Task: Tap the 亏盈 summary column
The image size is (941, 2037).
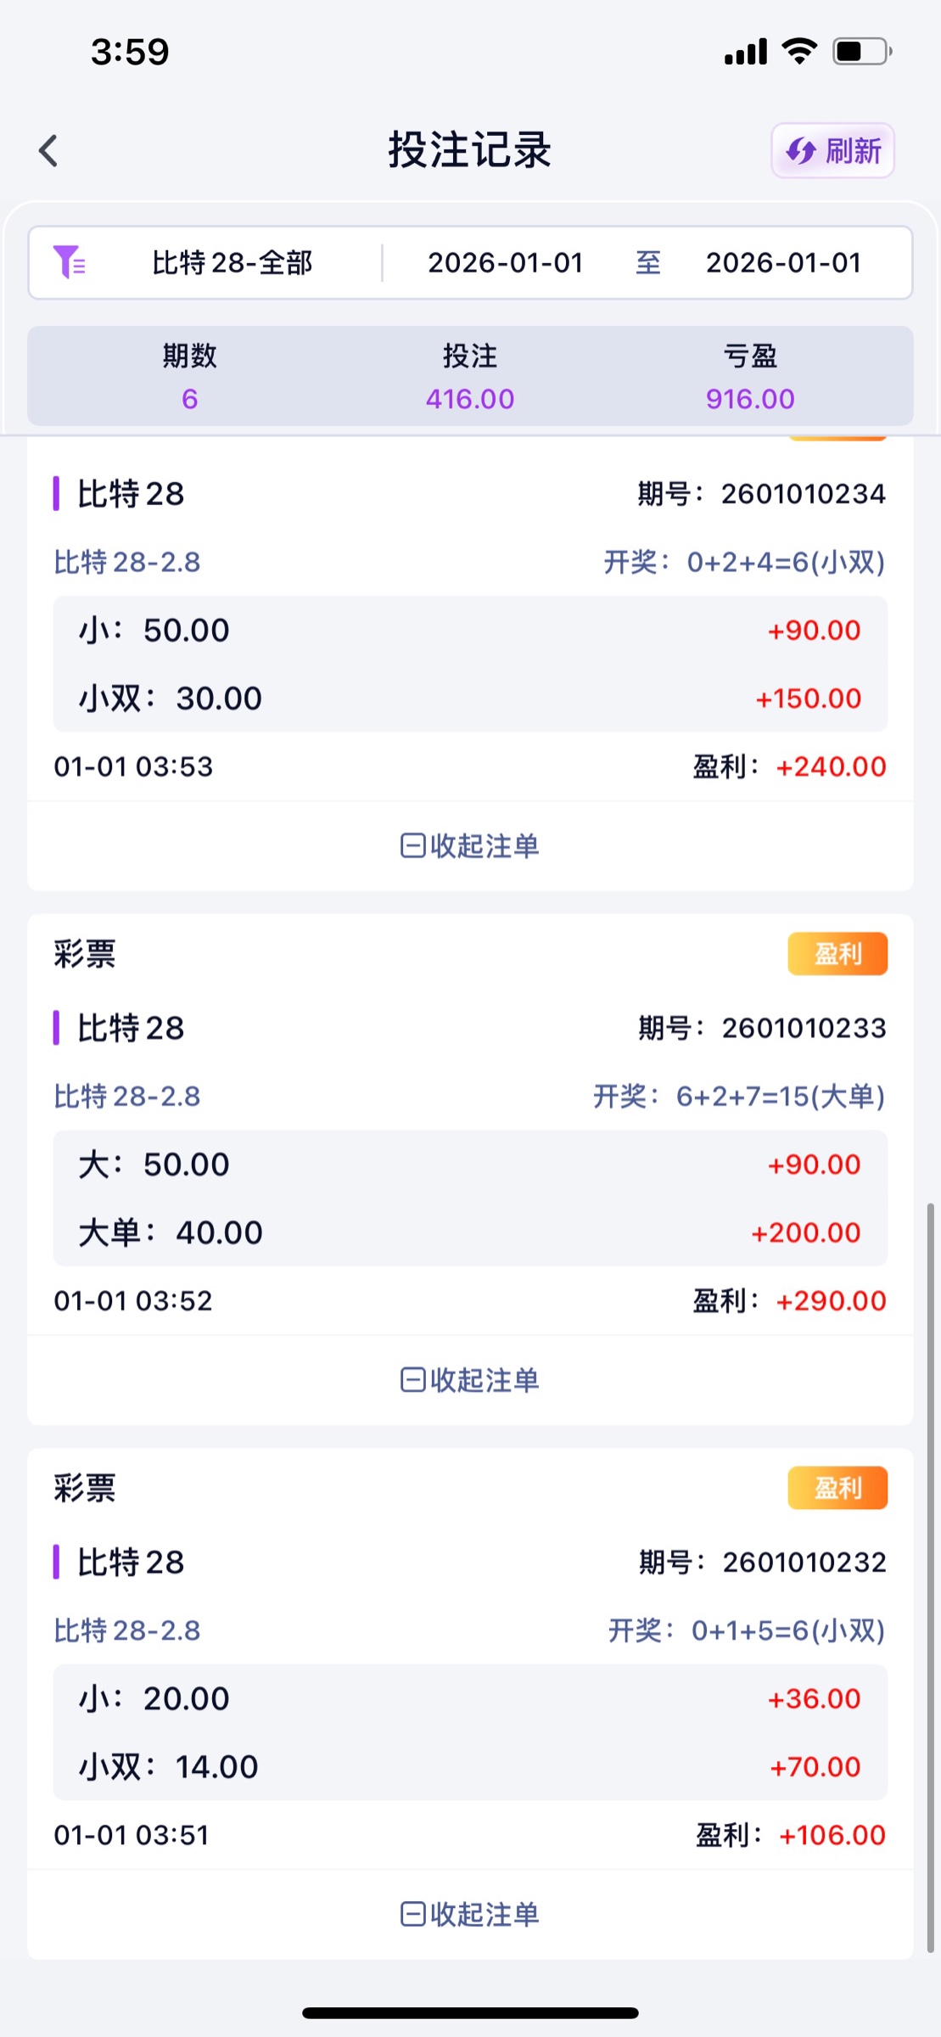Action: point(750,376)
